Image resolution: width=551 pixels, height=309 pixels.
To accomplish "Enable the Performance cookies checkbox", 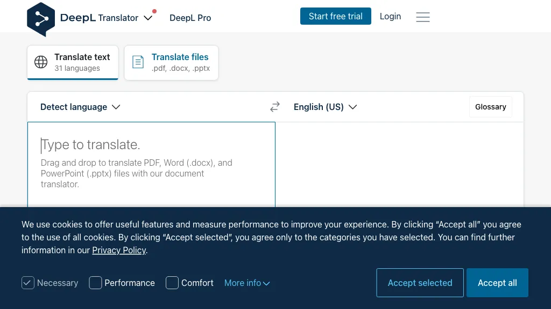I will click(95, 283).
